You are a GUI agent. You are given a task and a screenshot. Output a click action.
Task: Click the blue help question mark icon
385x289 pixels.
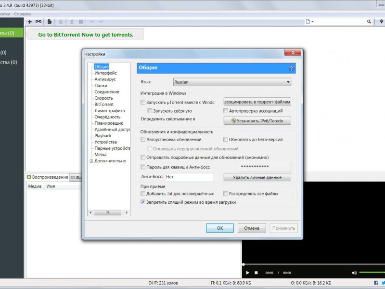[x=291, y=68]
